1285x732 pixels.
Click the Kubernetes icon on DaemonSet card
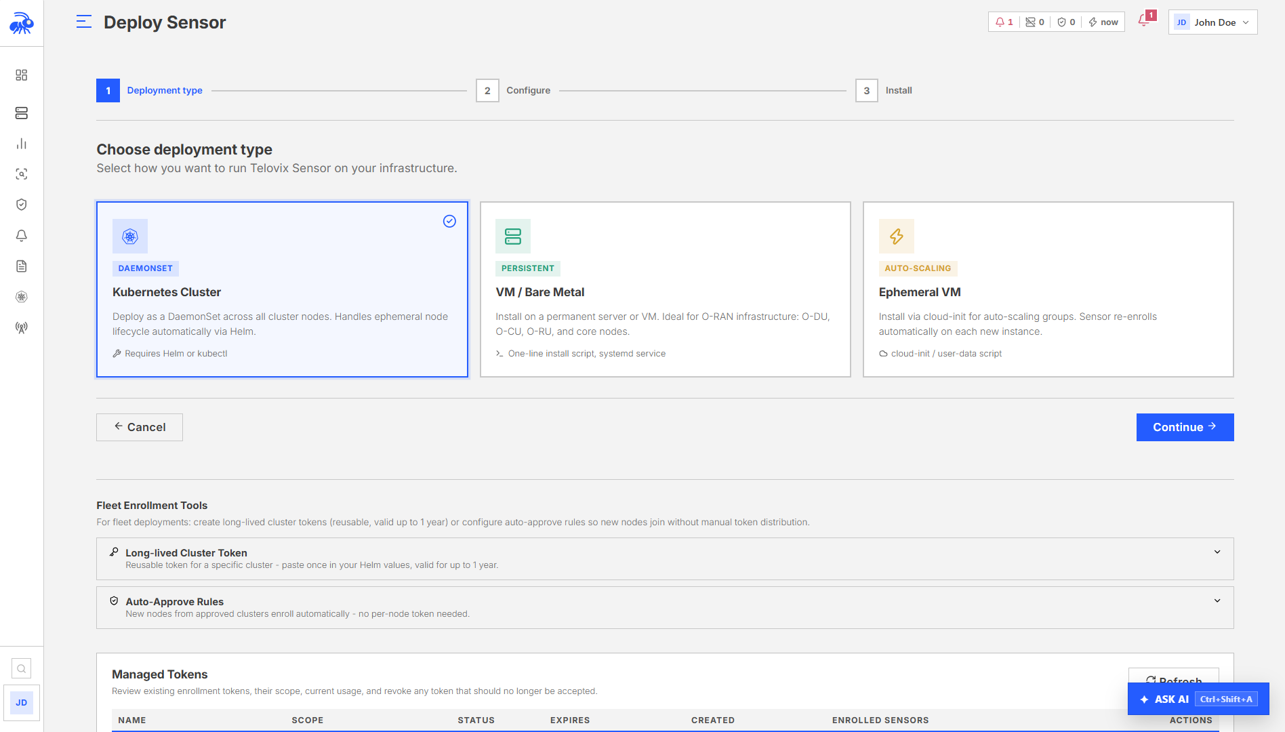pos(130,237)
